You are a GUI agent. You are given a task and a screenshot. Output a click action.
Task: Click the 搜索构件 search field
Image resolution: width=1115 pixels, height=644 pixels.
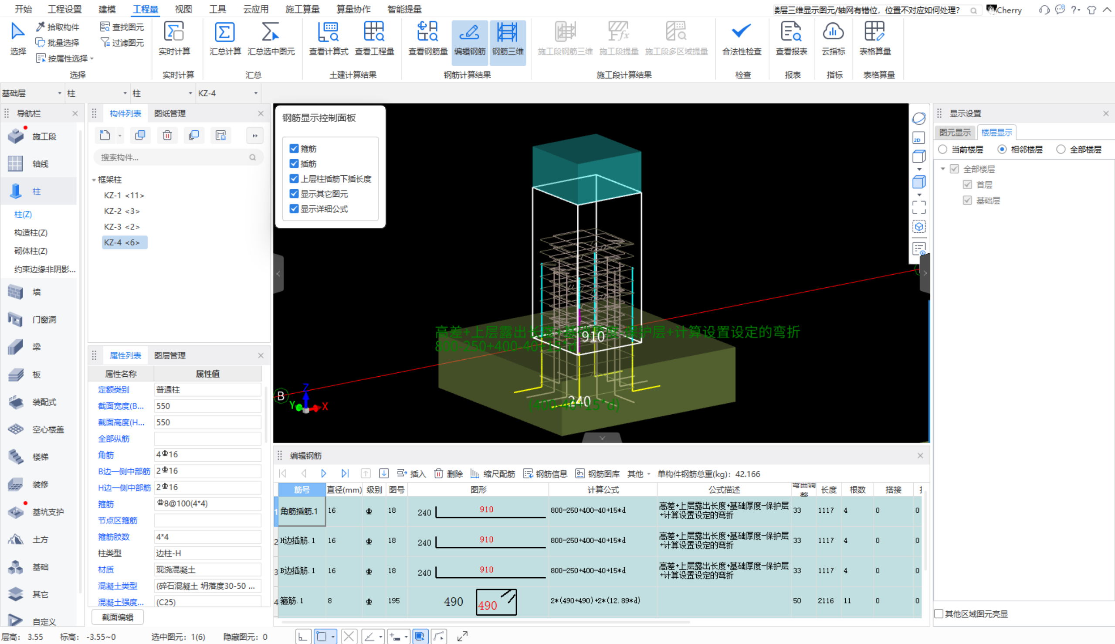coord(178,157)
